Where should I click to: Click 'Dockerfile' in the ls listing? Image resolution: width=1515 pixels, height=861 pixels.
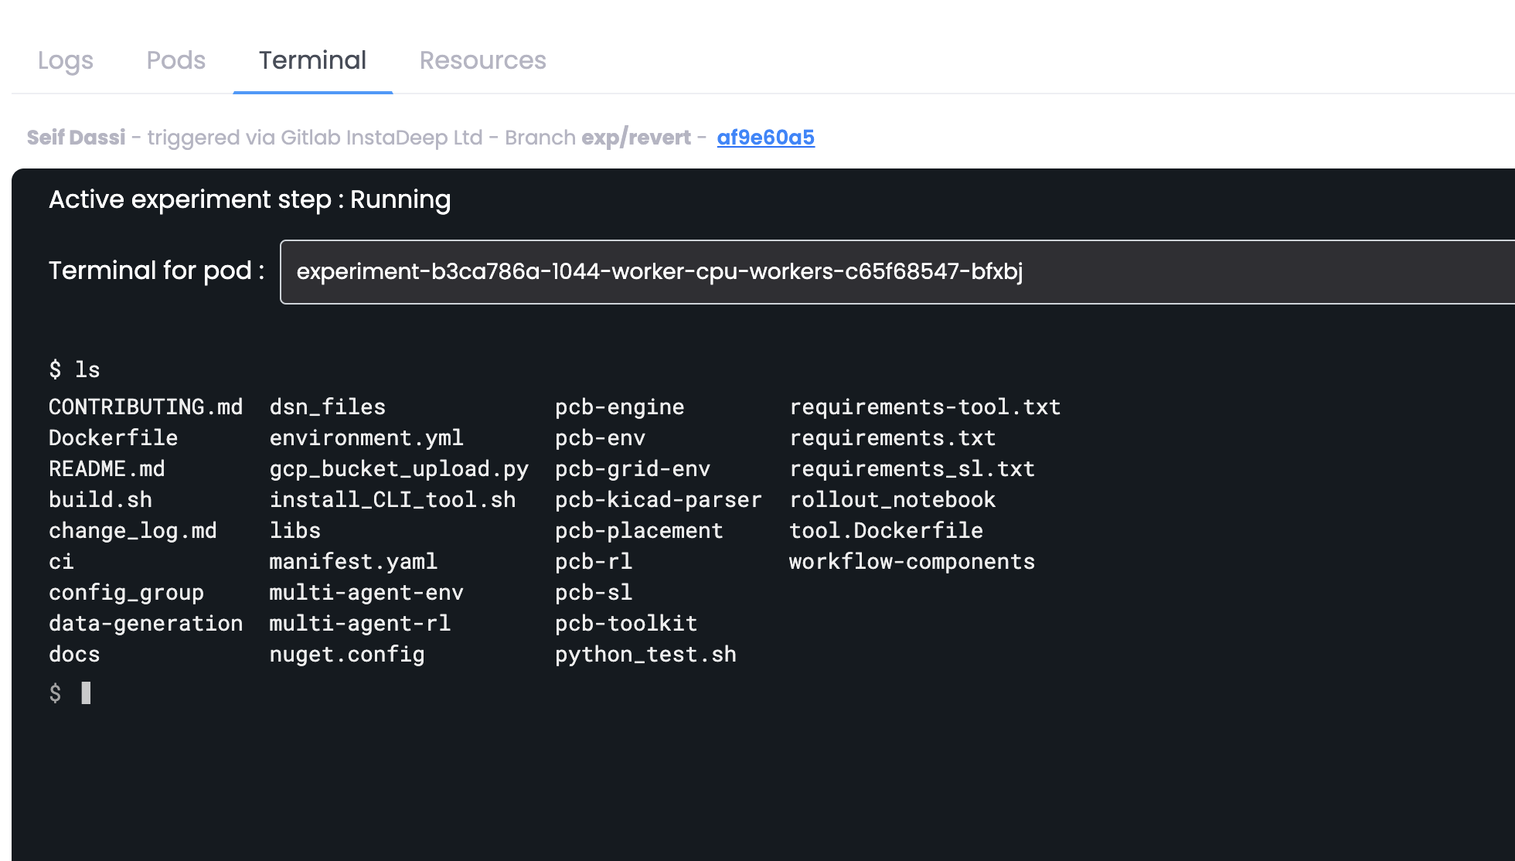click(x=114, y=437)
